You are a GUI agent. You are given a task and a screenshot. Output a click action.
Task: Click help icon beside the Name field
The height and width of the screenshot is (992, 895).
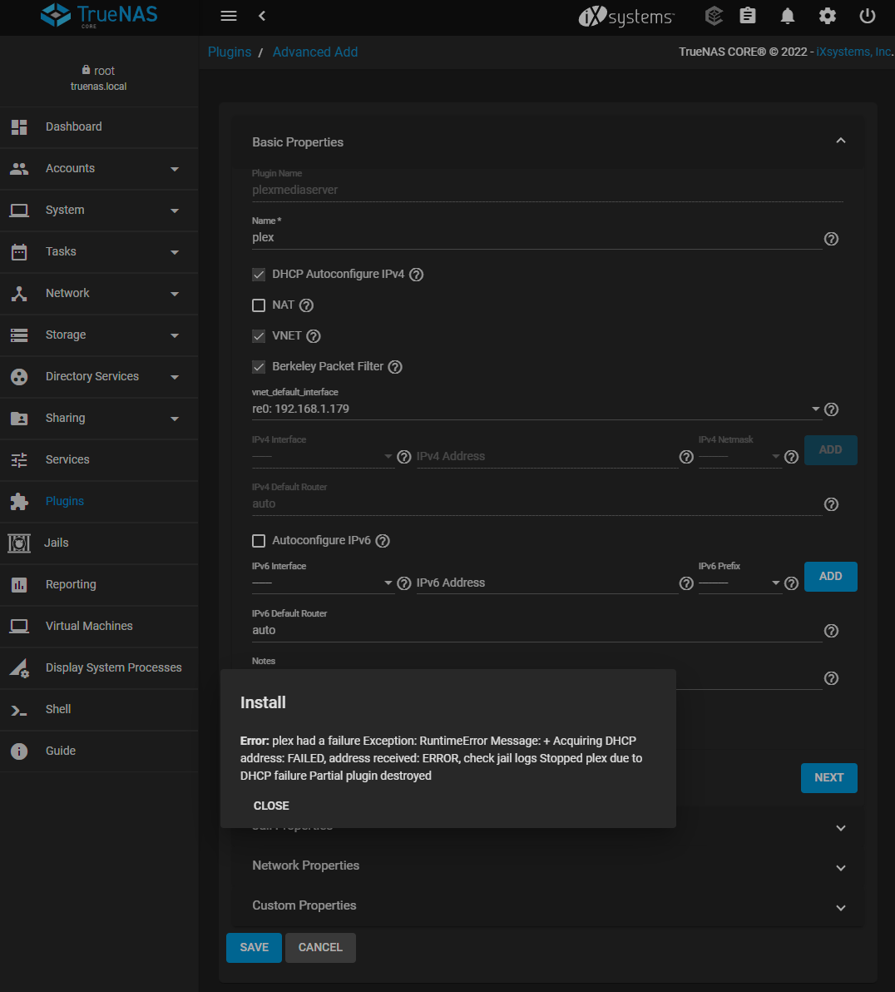831,239
